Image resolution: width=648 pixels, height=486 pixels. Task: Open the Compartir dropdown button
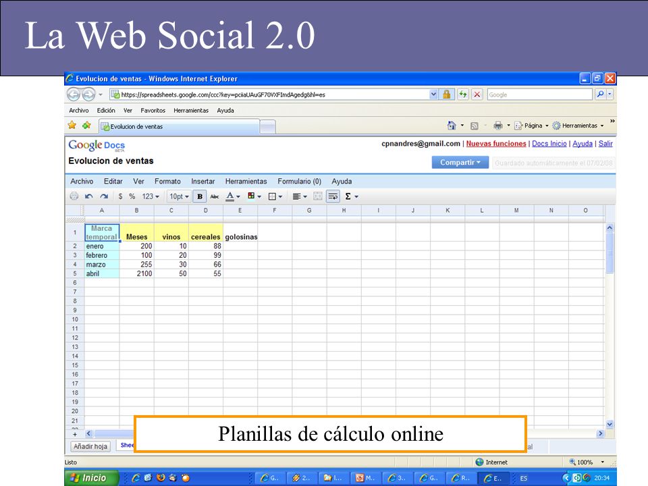[460, 163]
